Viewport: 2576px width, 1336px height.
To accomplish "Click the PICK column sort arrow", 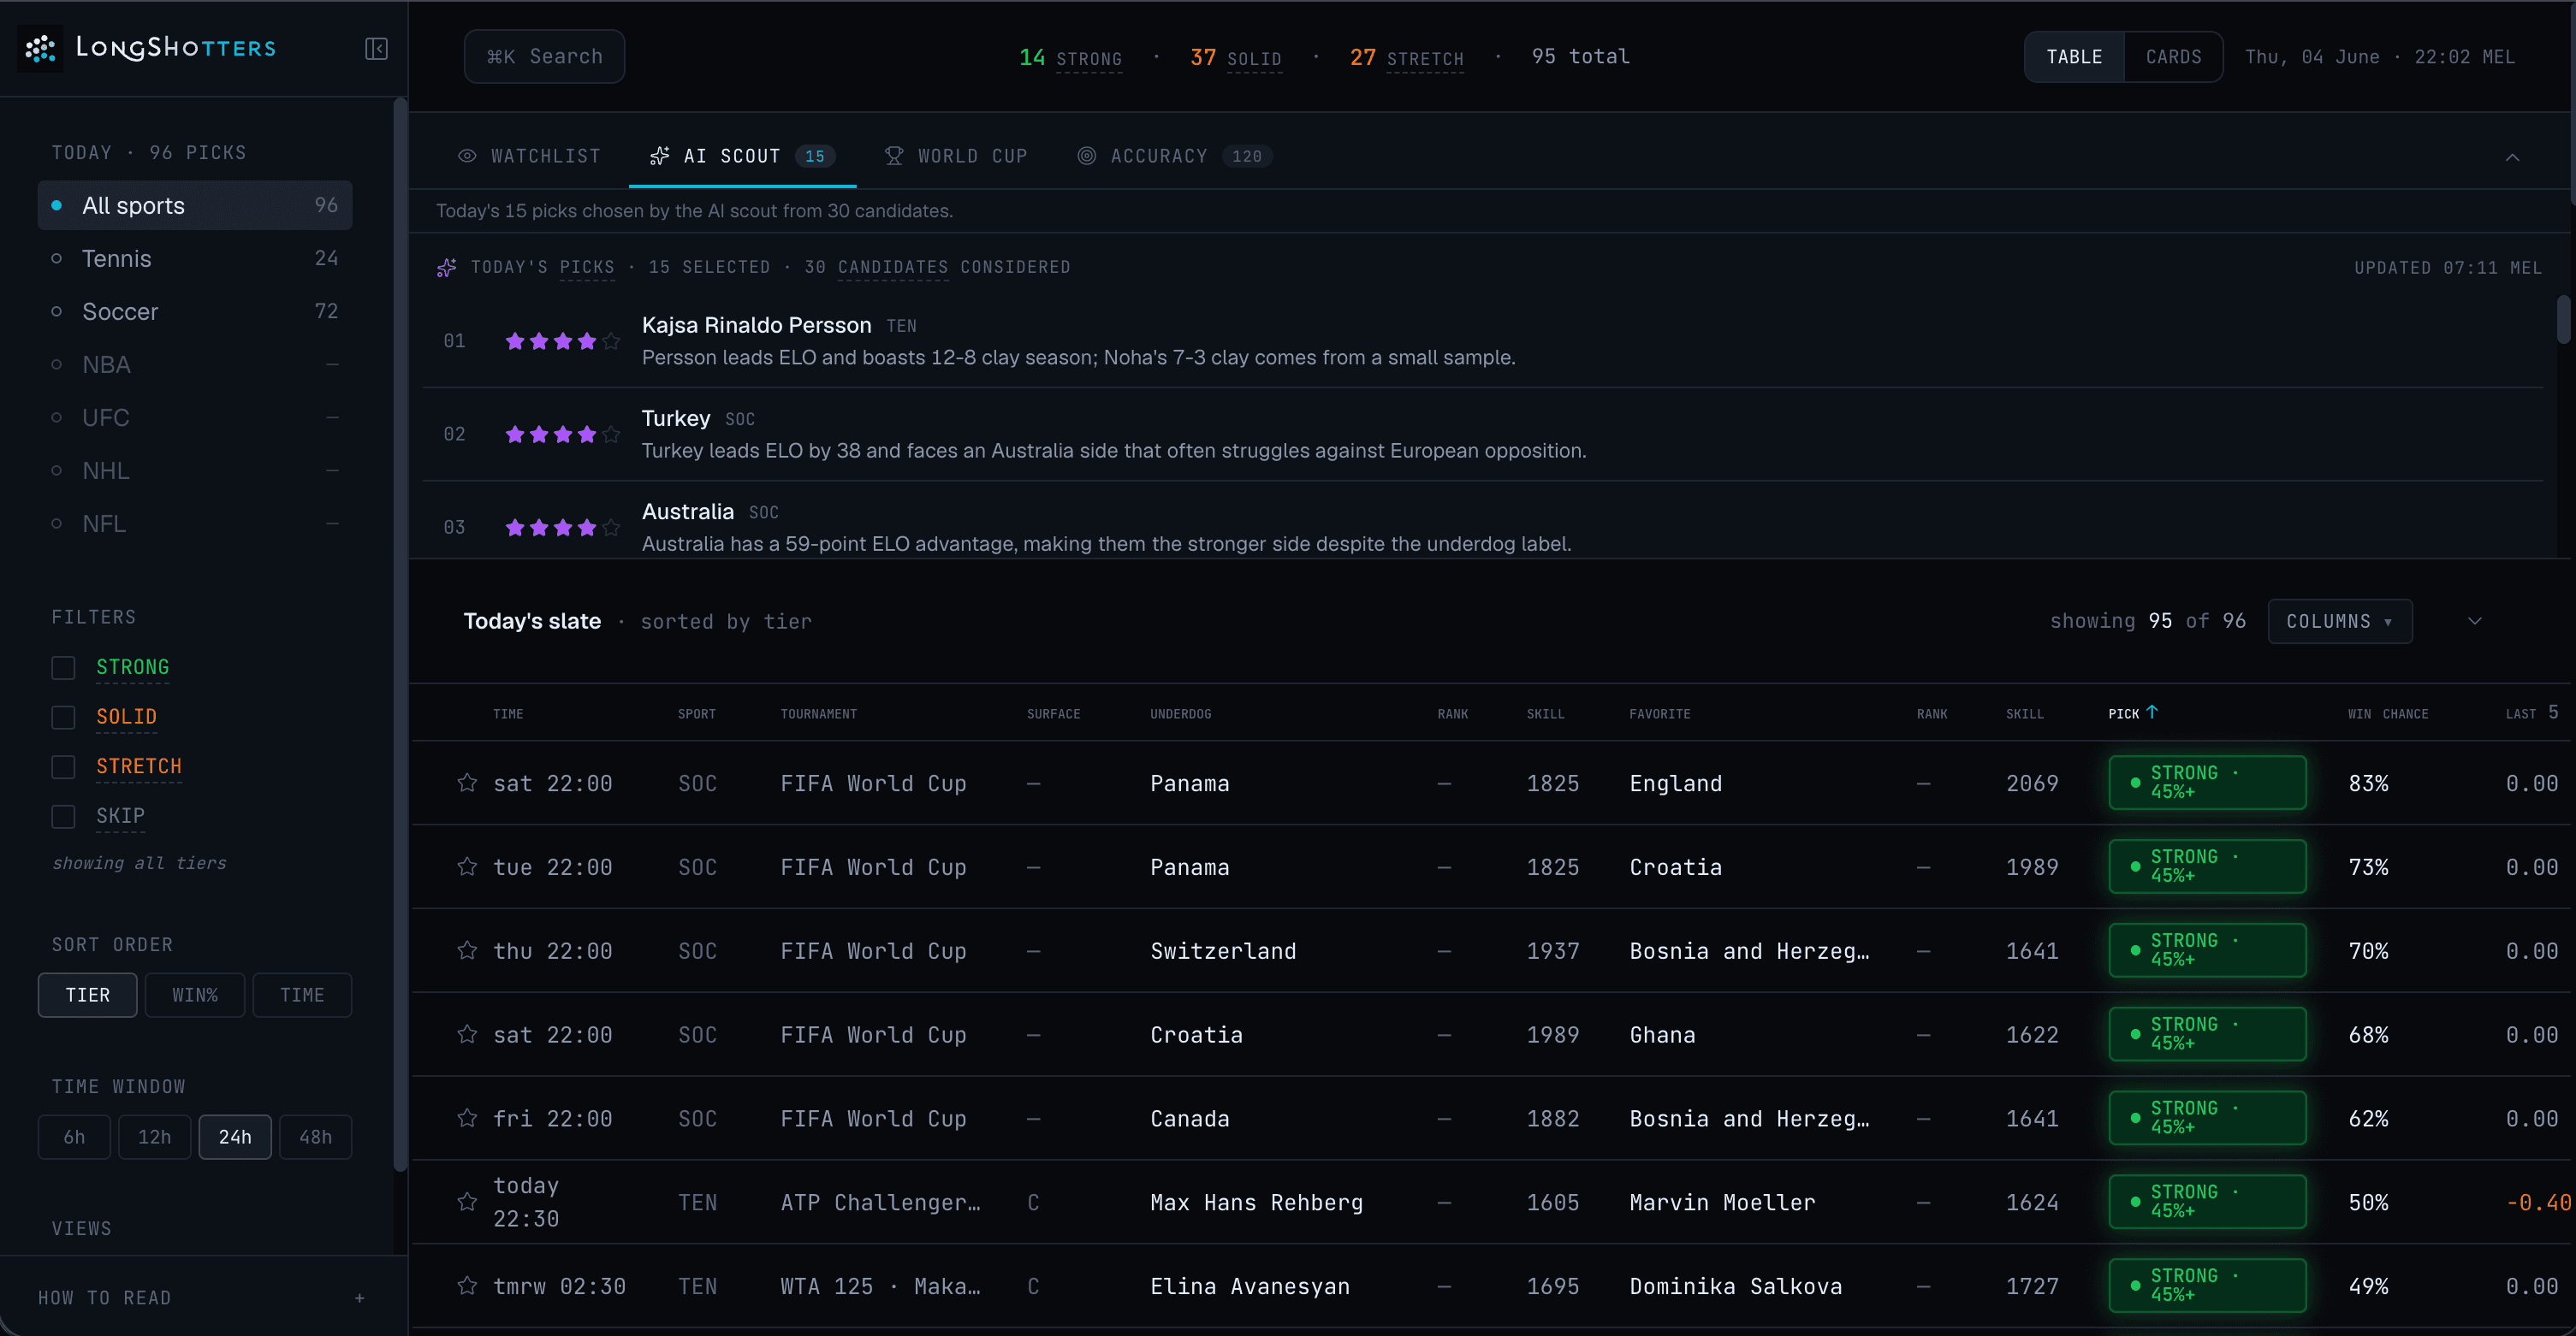I will [x=2152, y=712].
